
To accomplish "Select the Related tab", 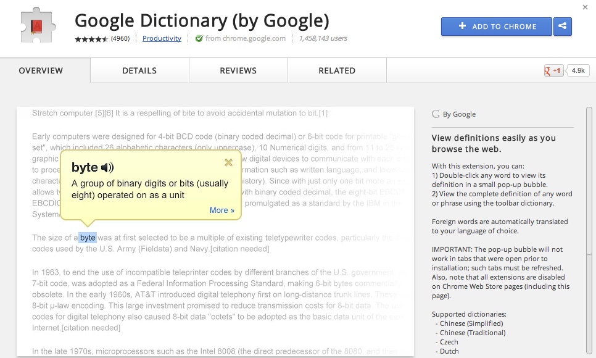I will (x=337, y=70).
